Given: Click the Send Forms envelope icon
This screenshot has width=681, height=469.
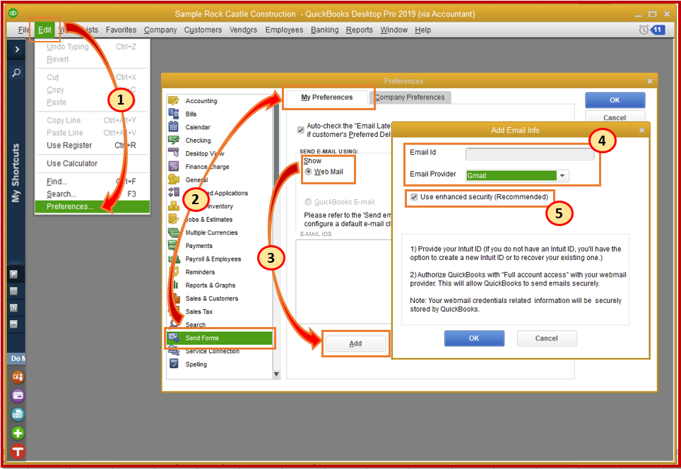Looking at the screenshot, I should coord(174,338).
